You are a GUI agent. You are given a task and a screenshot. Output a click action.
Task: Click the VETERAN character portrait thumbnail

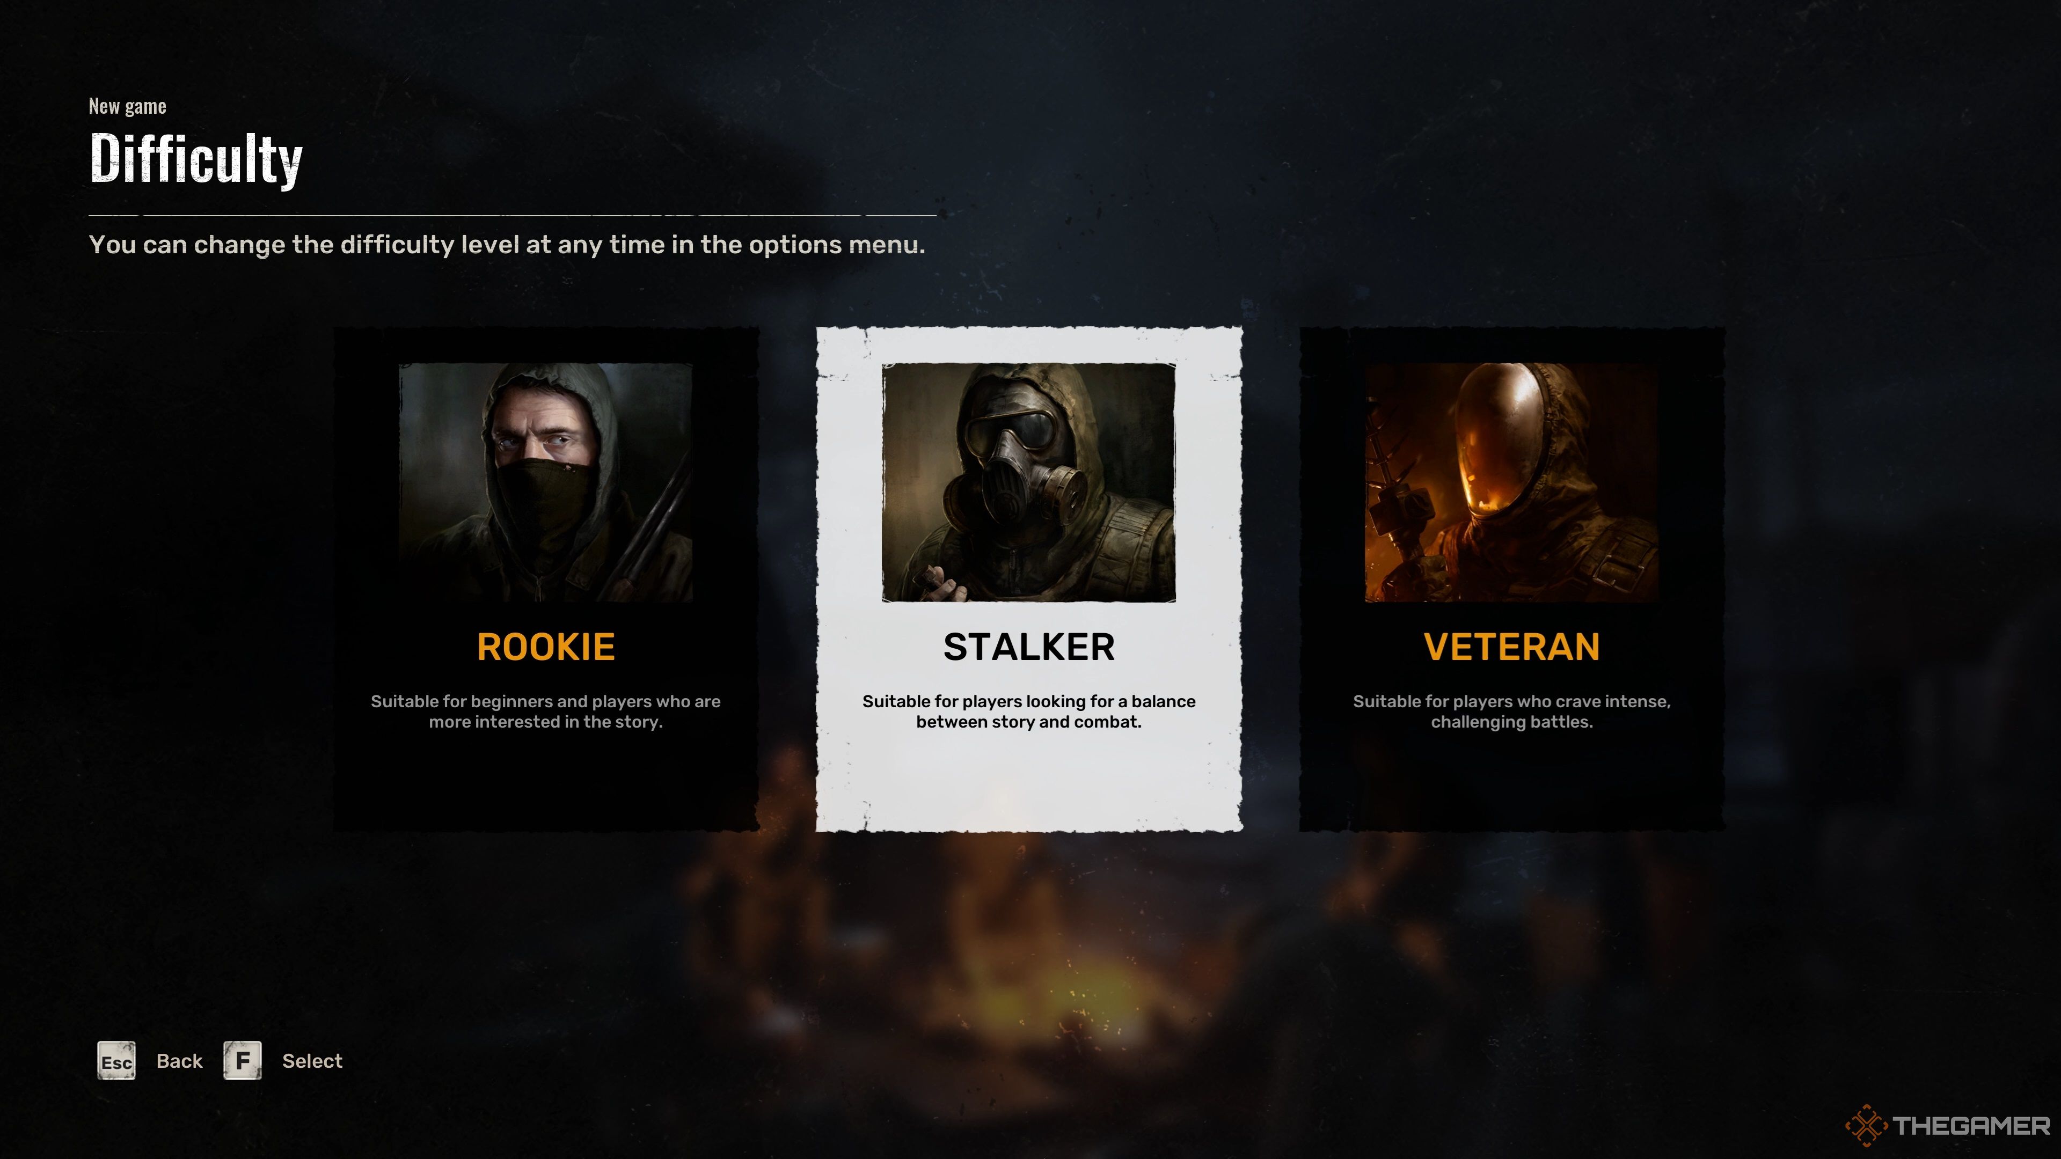click(x=1512, y=481)
